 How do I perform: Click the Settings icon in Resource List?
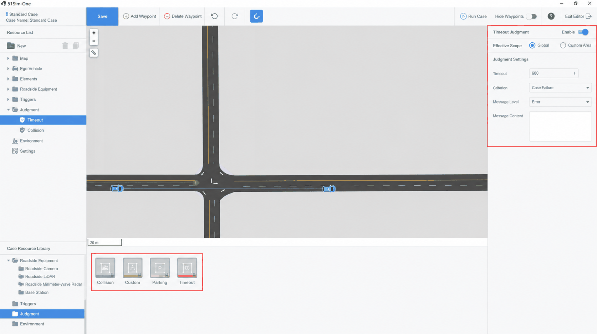pyautogui.click(x=15, y=151)
